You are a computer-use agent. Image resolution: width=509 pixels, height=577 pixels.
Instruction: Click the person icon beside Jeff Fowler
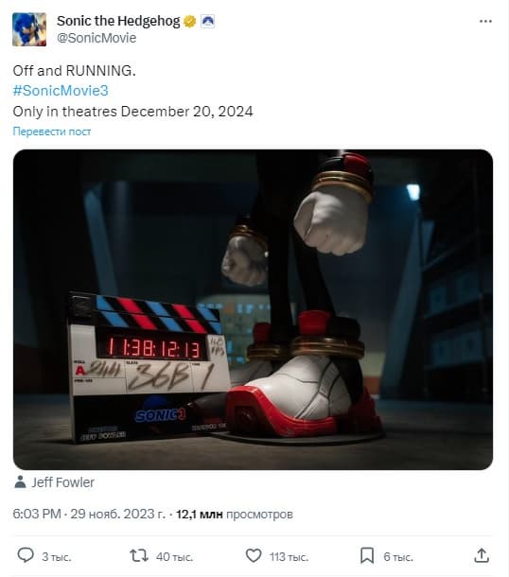(x=20, y=481)
